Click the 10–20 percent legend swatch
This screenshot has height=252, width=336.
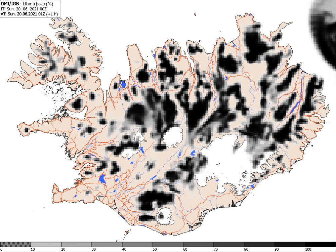pos(46,245)
